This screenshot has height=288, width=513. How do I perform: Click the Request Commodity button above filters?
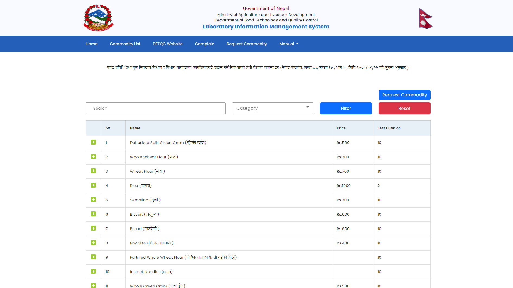(x=404, y=95)
